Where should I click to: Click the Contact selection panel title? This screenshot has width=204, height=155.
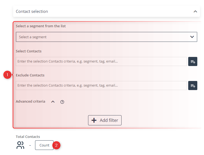[32, 11]
